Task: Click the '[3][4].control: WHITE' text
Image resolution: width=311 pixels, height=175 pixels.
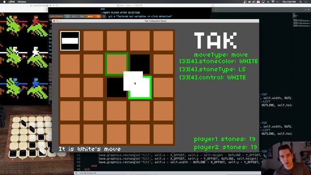Action: 212,77
